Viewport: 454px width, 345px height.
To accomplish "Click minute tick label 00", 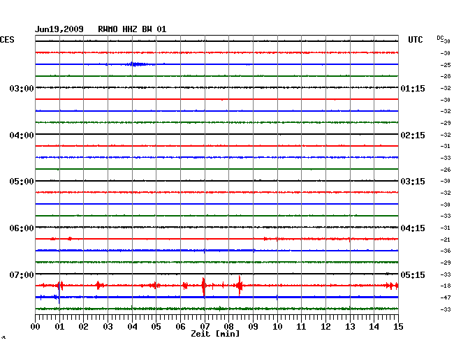I will click(x=36, y=326).
